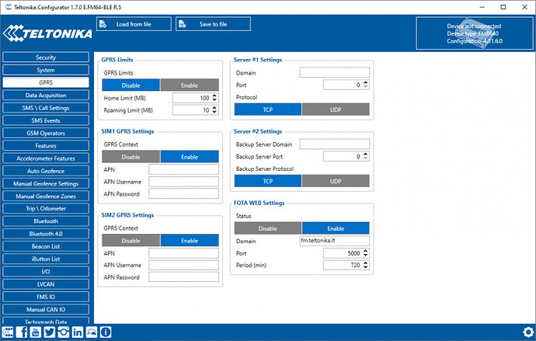Open Beacon List section
The height and width of the screenshot is (341, 536).
pos(46,246)
